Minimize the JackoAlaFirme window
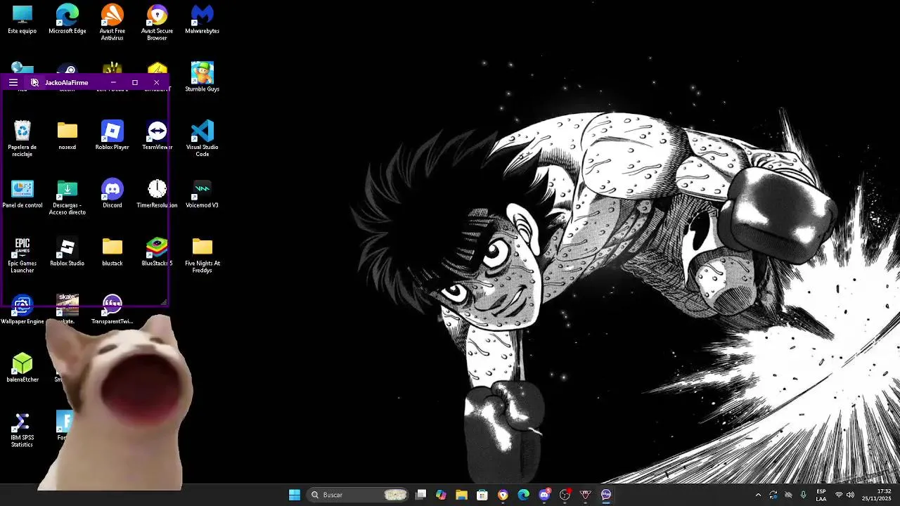The height and width of the screenshot is (506, 900). 113,82
